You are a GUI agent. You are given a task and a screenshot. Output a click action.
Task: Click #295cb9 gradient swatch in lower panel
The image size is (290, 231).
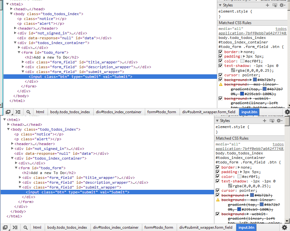[x=239, y=209]
